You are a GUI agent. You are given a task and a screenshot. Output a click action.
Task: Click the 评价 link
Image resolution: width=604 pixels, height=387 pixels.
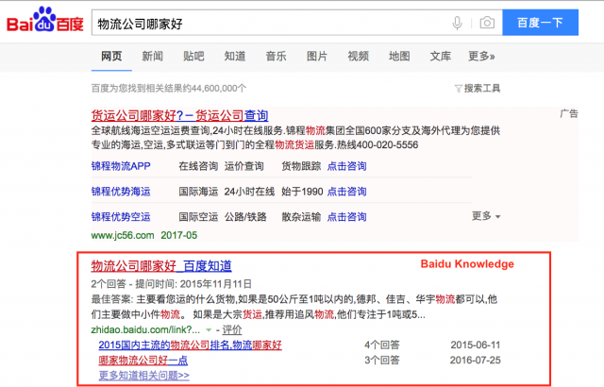[x=230, y=330]
